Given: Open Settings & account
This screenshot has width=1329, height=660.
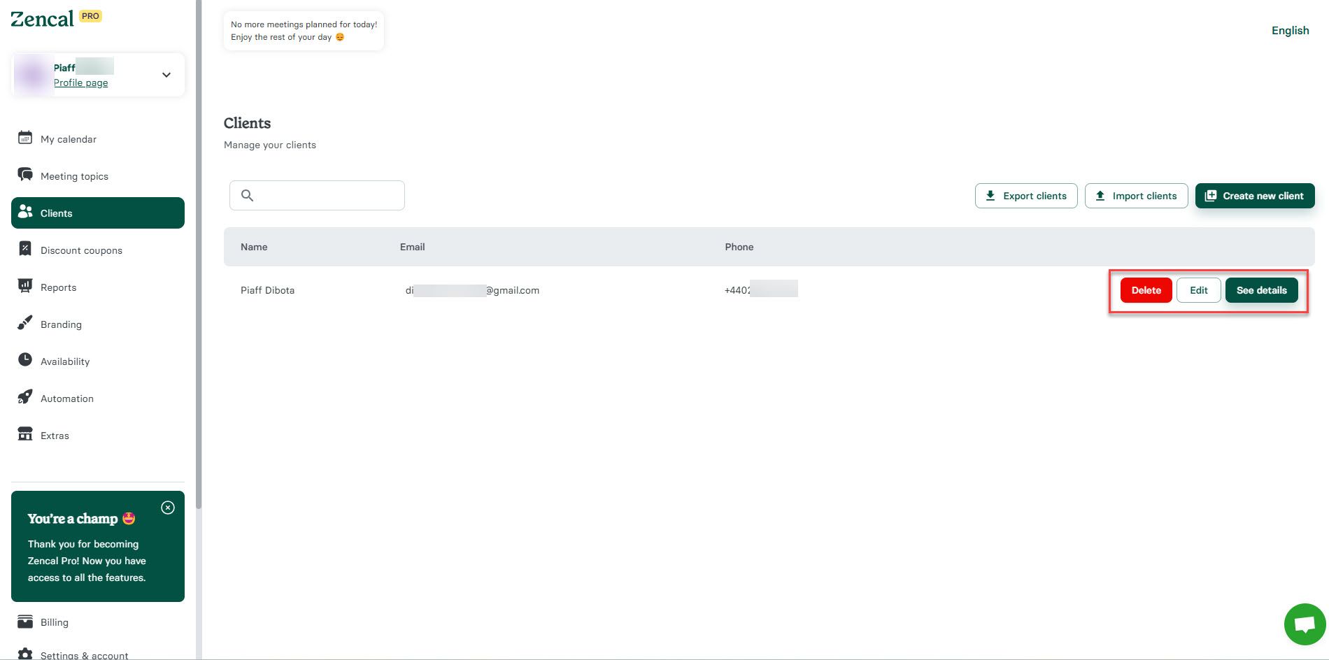Looking at the screenshot, I should click(x=84, y=655).
